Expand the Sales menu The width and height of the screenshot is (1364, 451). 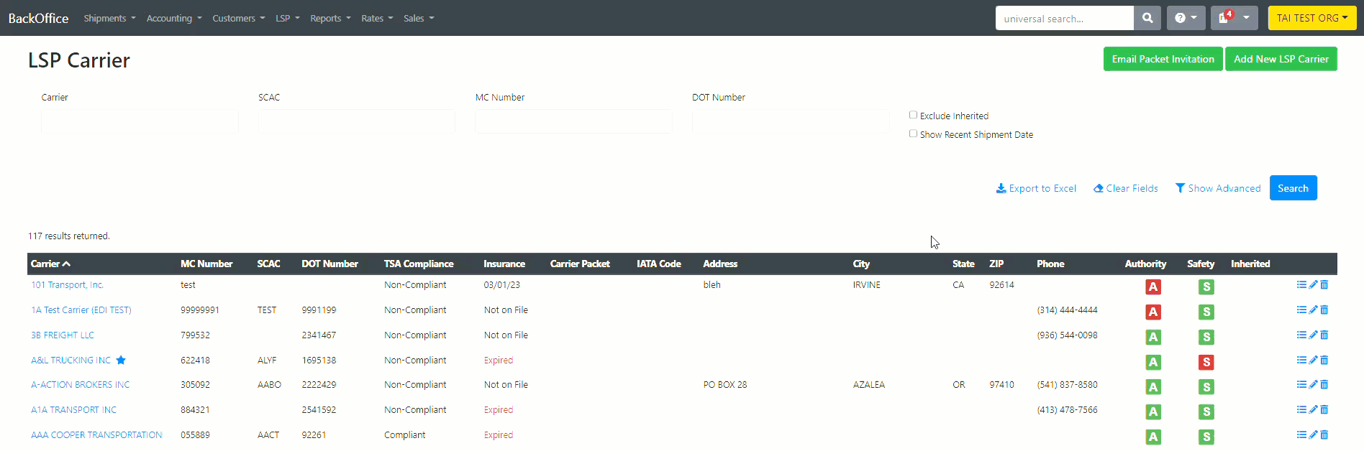point(419,18)
